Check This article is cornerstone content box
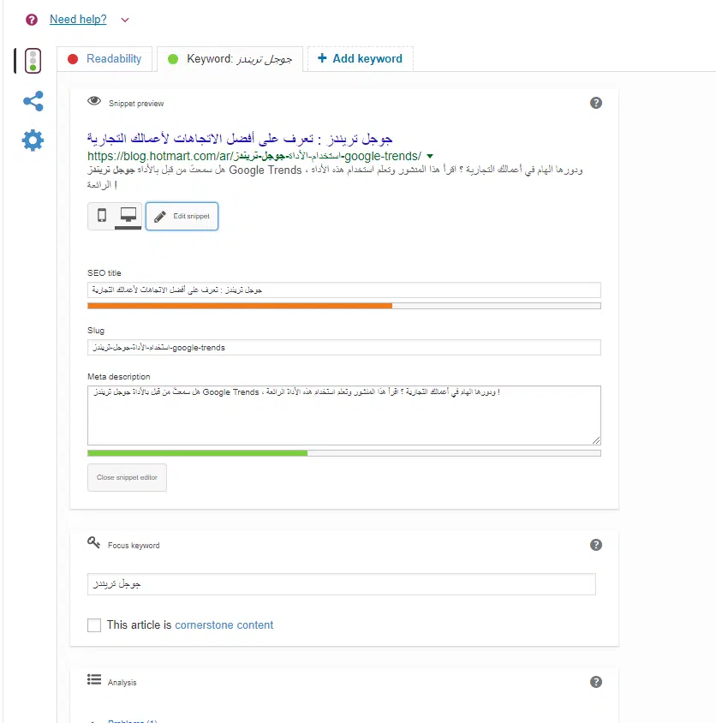Image resolution: width=716 pixels, height=723 pixels. [x=94, y=625]
